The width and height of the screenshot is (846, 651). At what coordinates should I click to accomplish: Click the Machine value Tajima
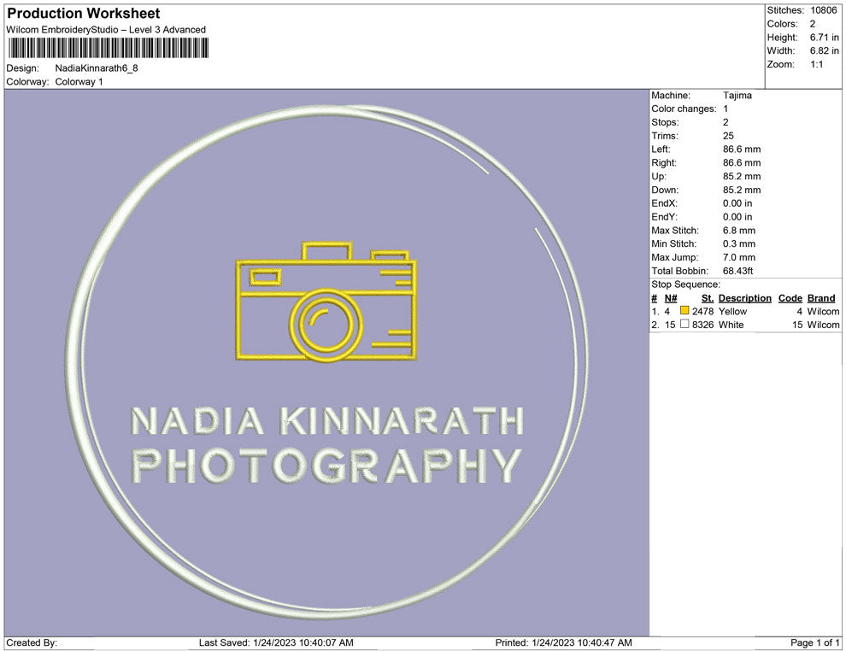(737, 96)
